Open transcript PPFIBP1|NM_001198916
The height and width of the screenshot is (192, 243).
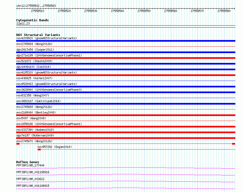click(33, 172)
